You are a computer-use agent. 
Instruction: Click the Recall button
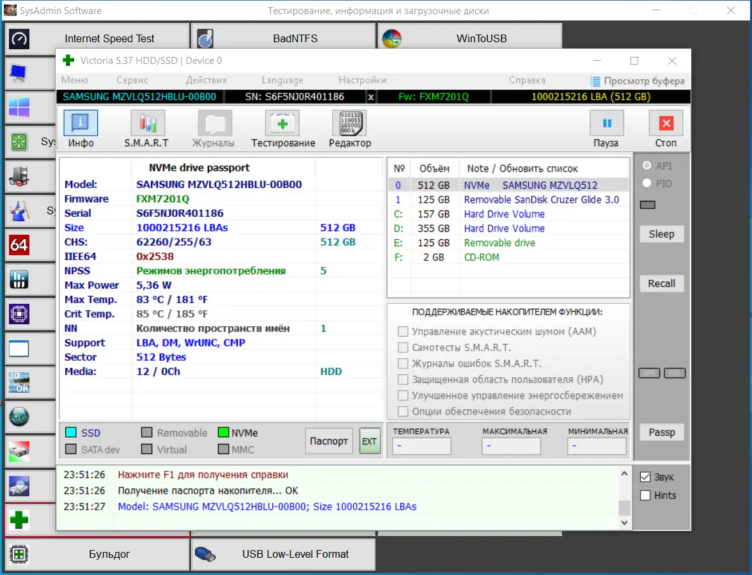pos(661,283)
